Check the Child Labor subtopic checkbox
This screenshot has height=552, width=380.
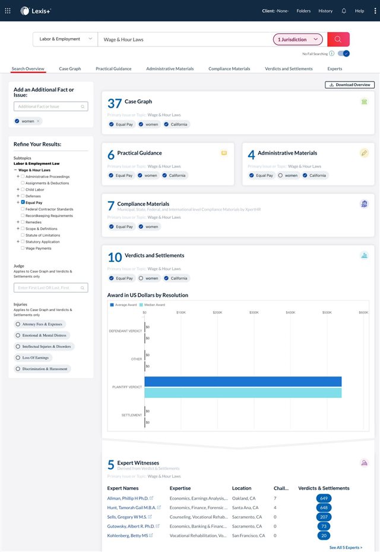[23, 189]
